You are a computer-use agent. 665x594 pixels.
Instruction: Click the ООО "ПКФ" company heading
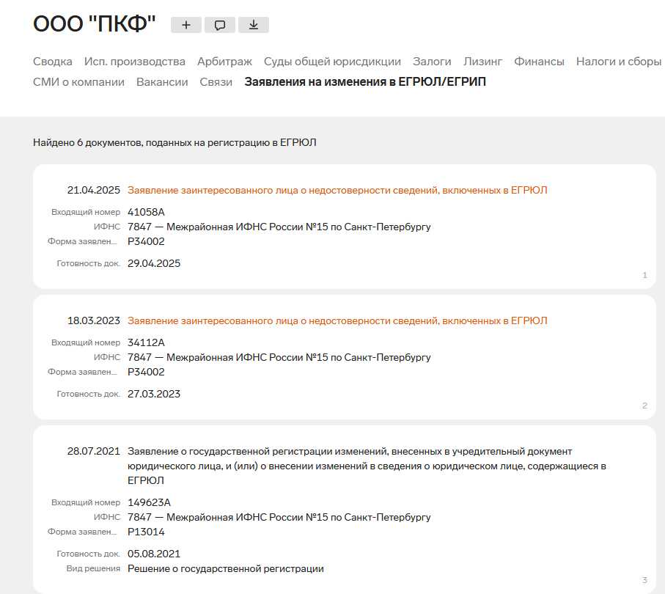[x=95, y=24]
